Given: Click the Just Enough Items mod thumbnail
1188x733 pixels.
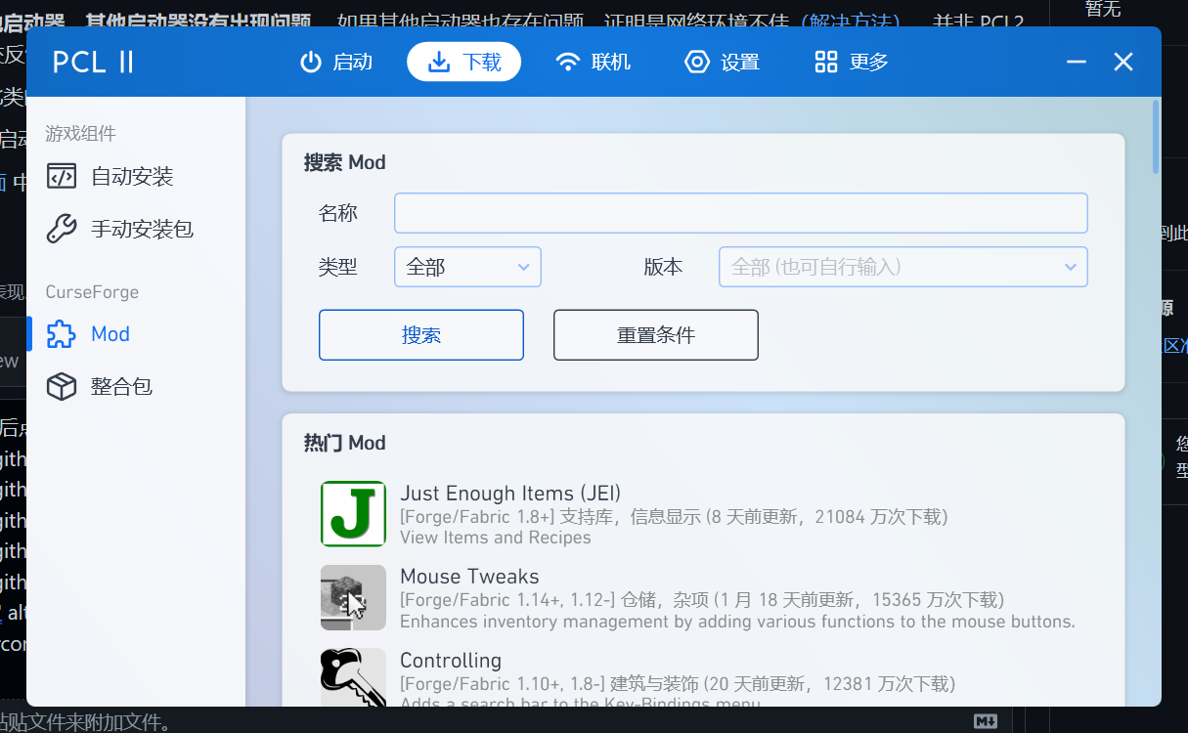Looking at the screenshot, I should 353,513.
